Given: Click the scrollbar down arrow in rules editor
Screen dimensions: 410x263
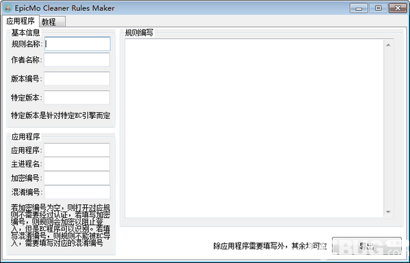Looking at the screenshot, I should point(388,212).
